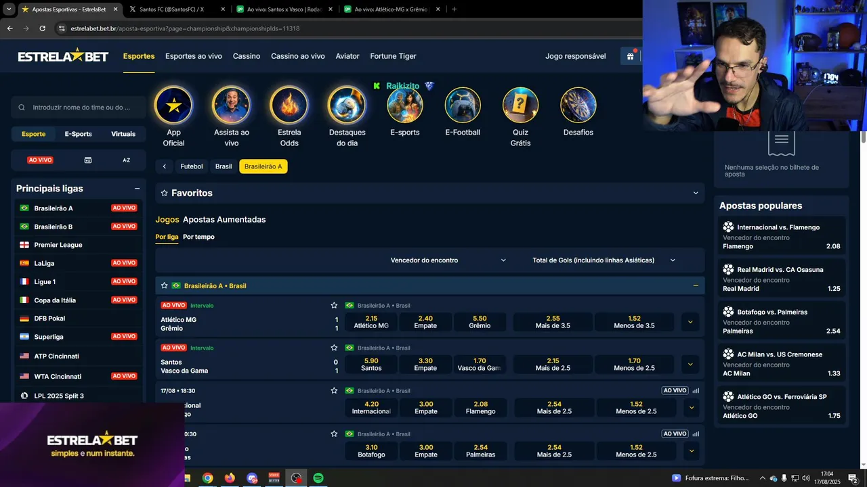
Task: Click the calendar icon in sports filter
Action: coord(88,160)
